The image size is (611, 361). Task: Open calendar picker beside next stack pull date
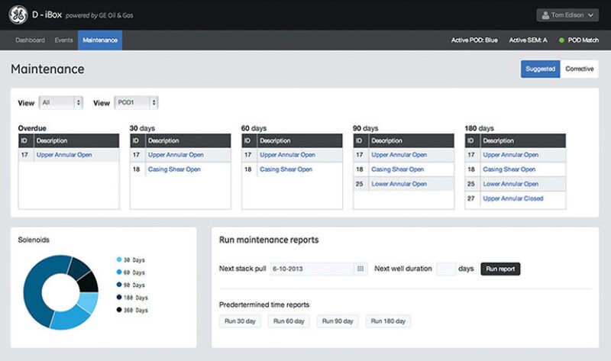click(360, 269)
